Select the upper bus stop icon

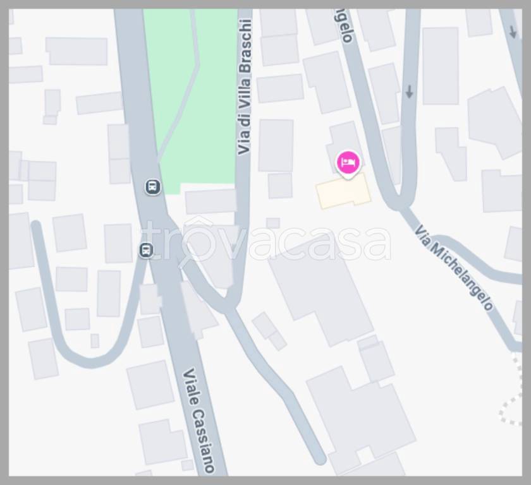pos(153,187)
